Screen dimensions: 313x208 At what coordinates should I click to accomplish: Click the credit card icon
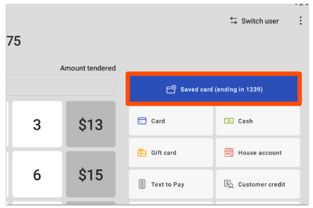coord(142,121)
